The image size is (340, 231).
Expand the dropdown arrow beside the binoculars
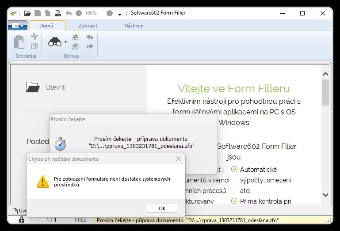pyautogui.click(x=65, y=42)
